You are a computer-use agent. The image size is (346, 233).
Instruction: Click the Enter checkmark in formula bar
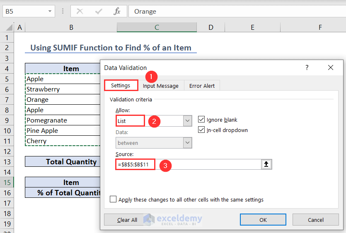click(99, 11)
